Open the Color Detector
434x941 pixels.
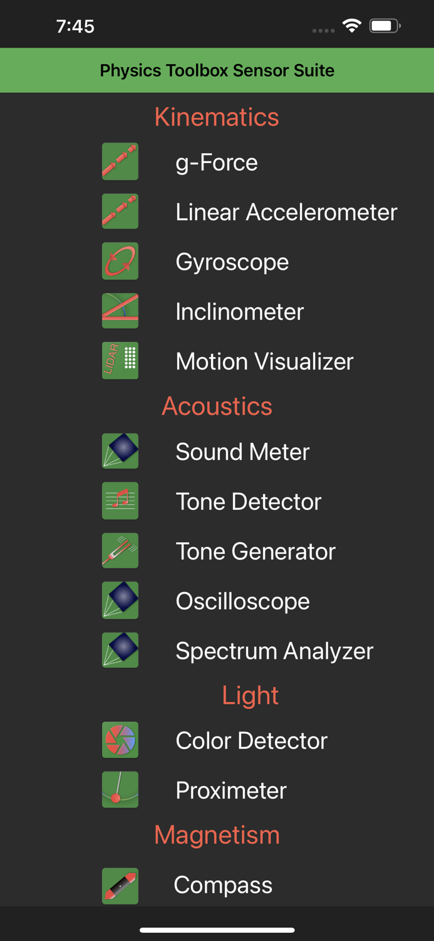(x=251, y=740)
